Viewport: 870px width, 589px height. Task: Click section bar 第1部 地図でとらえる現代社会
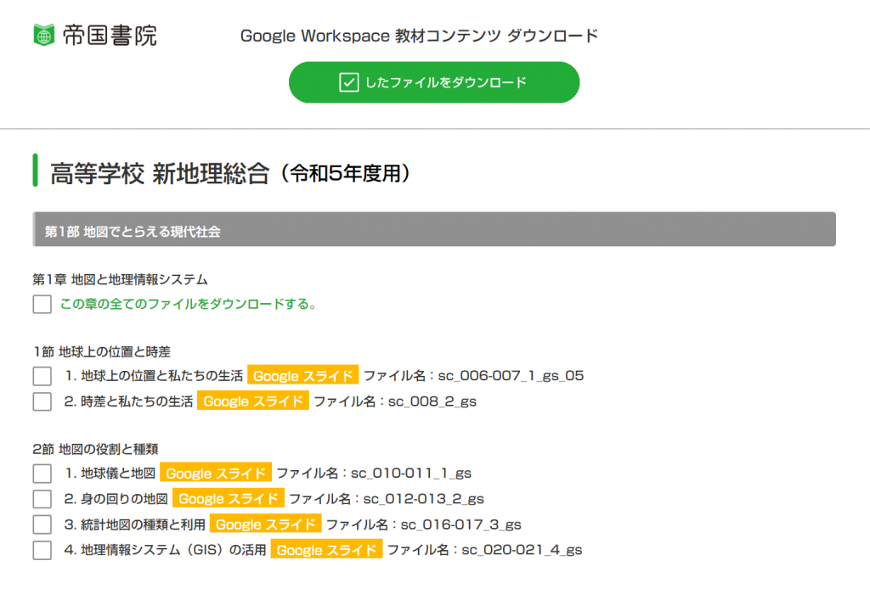[434, 229]
